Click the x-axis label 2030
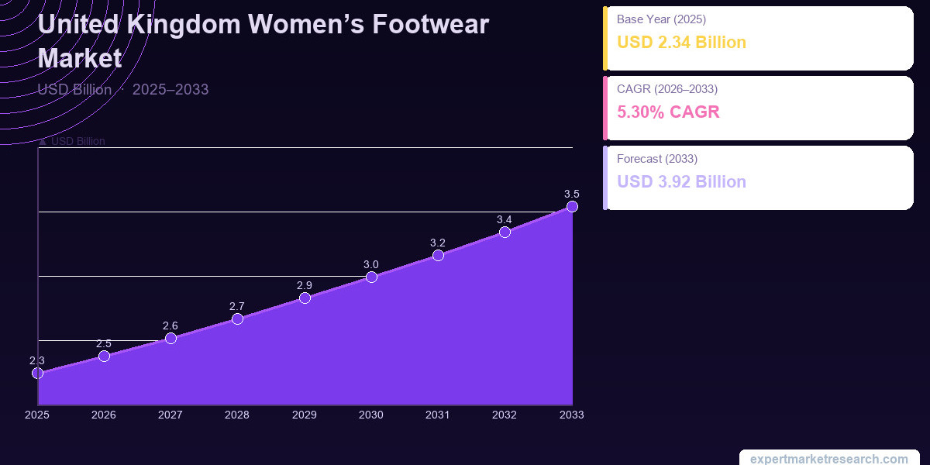930x465 pixels. [371, 415]
